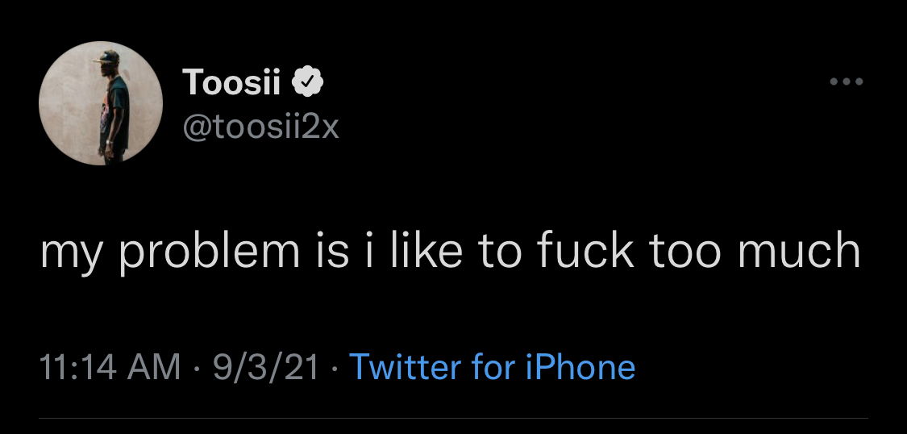Click the word 'Twitter' in source label
The image size is (907, 434).
click(406, 367)
